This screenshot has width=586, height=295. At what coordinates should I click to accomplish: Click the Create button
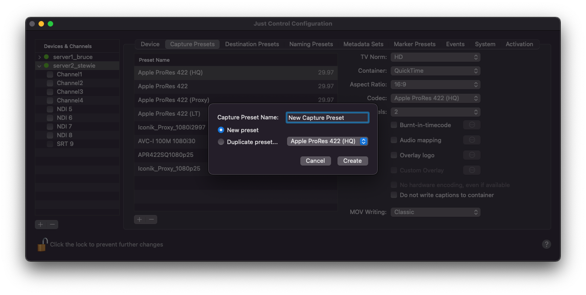[x=353, y=161]
